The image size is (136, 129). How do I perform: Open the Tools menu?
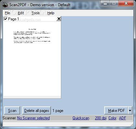[x=36, y=13]
